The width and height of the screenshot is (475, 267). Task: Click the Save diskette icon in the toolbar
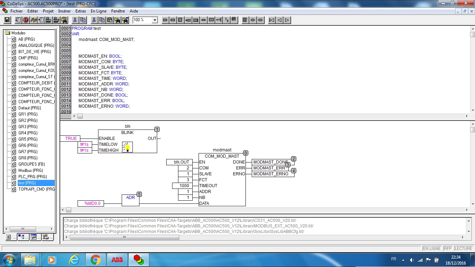tap(7, 20)
